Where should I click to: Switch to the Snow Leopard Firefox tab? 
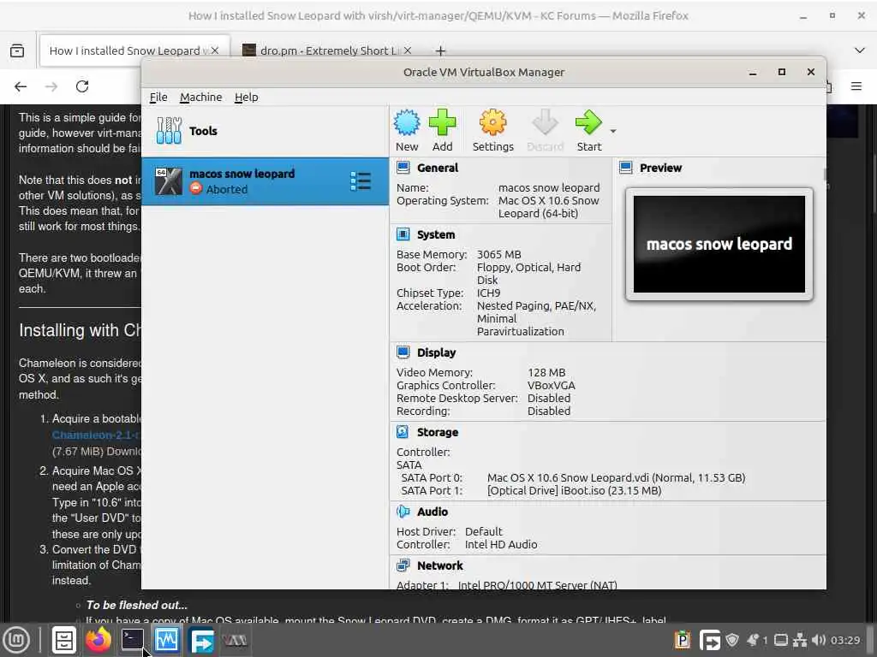pyautogui.click(x=134, y=50)
